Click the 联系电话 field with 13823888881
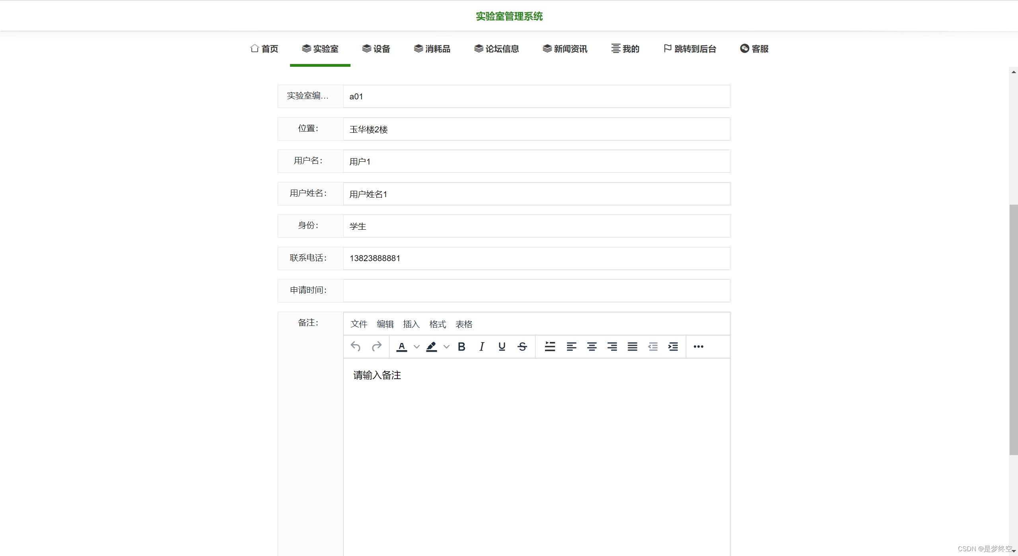 point(537,258)
